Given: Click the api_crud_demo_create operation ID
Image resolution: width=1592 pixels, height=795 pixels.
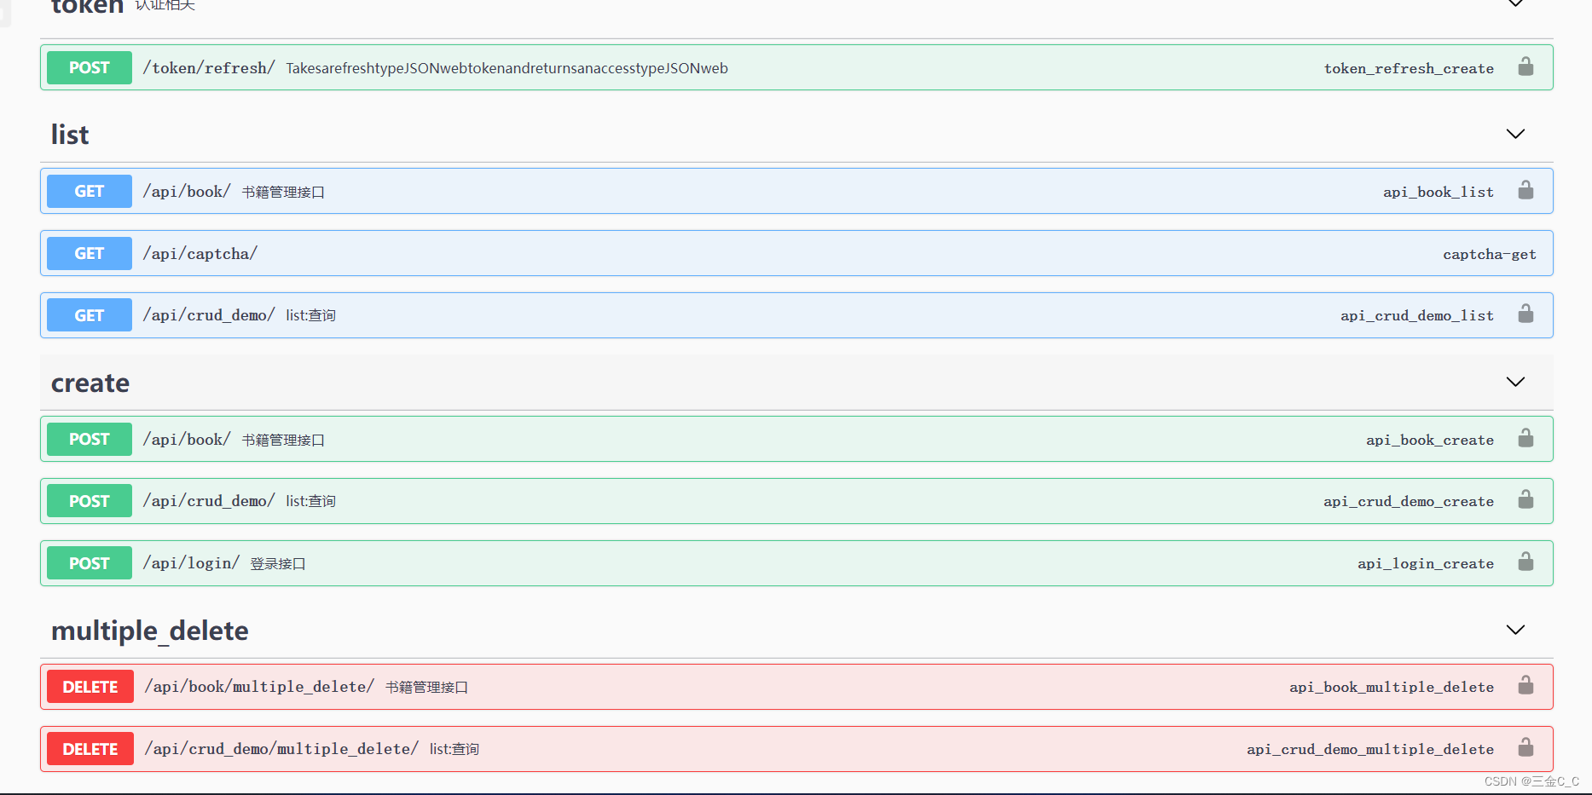Looking at the screenshot, I should [x=1409, y=501].
